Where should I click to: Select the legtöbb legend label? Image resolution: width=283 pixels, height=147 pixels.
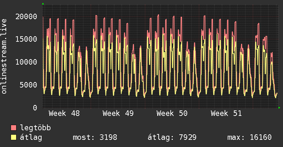pyautogui.click(x=35, y=128)
